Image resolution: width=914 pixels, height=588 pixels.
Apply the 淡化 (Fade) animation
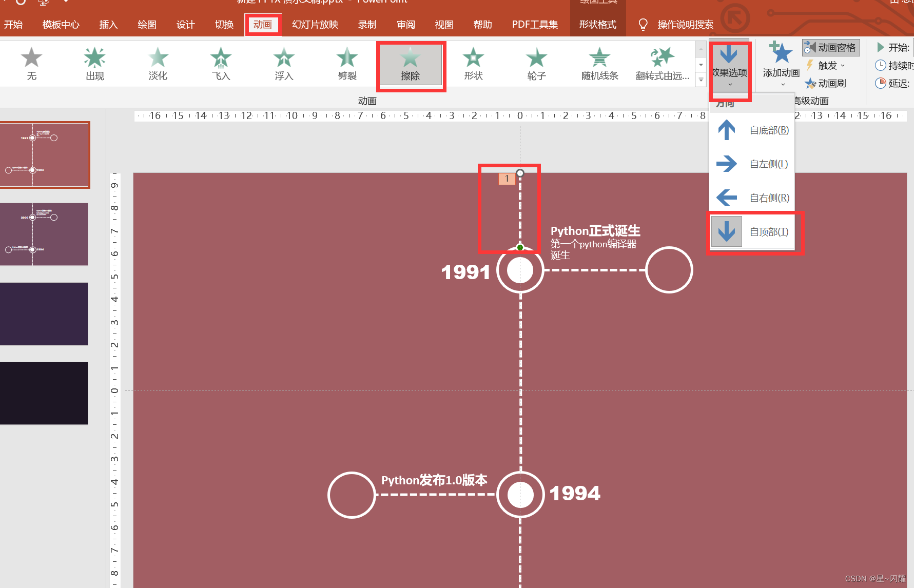coord(158,64)
